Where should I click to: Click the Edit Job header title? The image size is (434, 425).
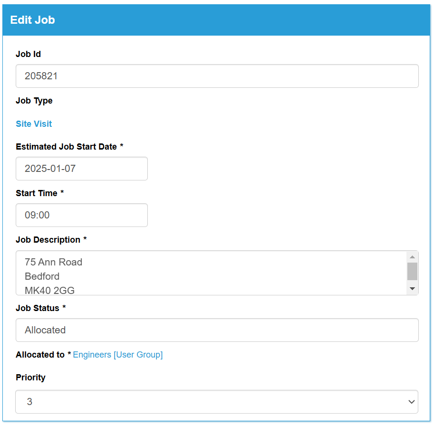click(x=32, y=20)
